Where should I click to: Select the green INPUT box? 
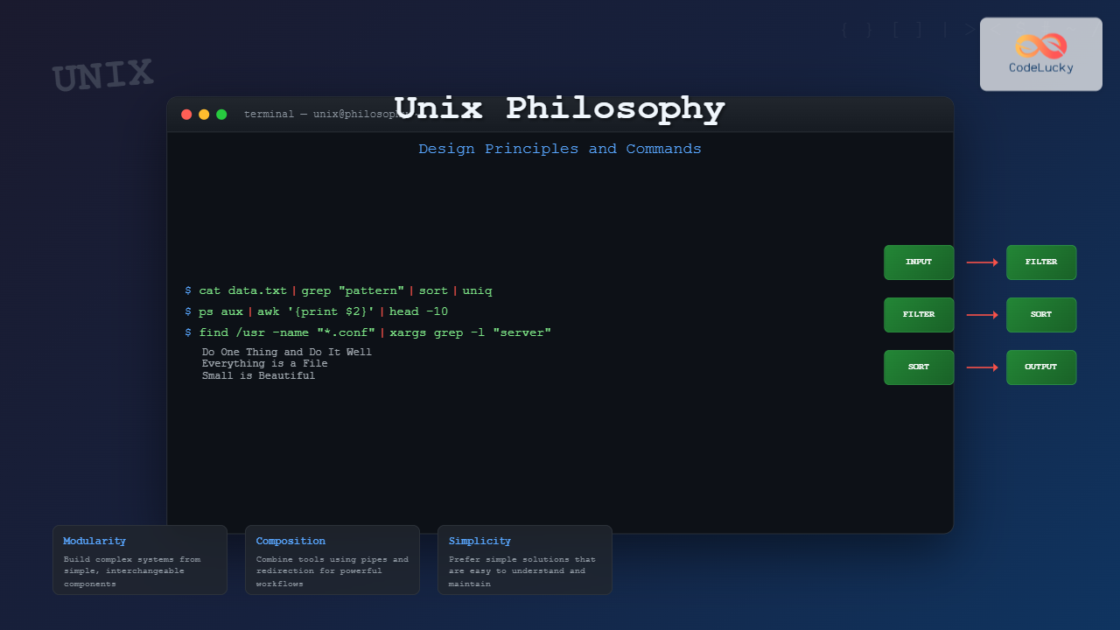tap(919, 262)
